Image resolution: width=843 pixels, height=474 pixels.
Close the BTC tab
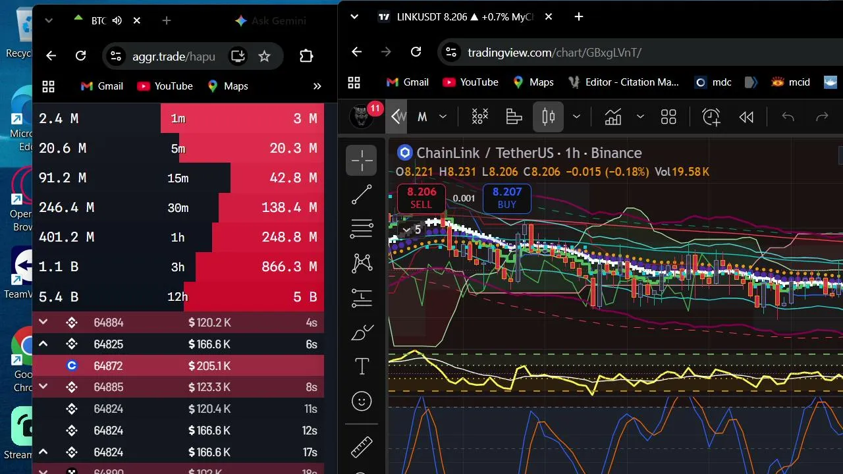point(137,20)
